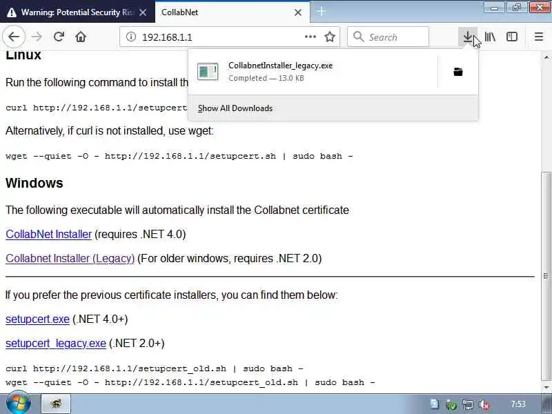Click the forward navigation arrow

point(37,37)
